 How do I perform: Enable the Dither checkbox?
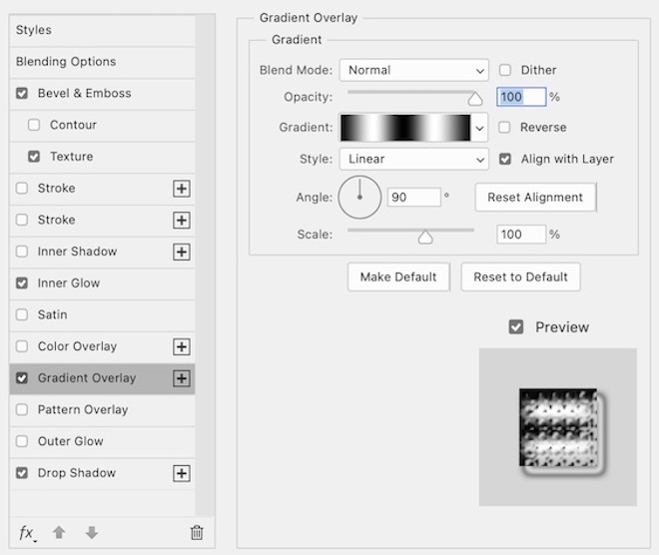pos(505,71)
